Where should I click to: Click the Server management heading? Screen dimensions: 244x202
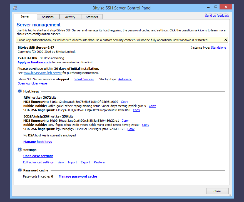[38, 25]
